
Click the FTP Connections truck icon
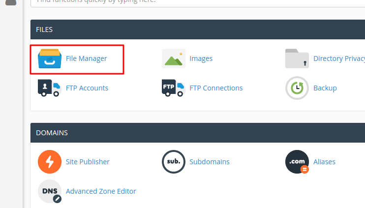point(174,88)
